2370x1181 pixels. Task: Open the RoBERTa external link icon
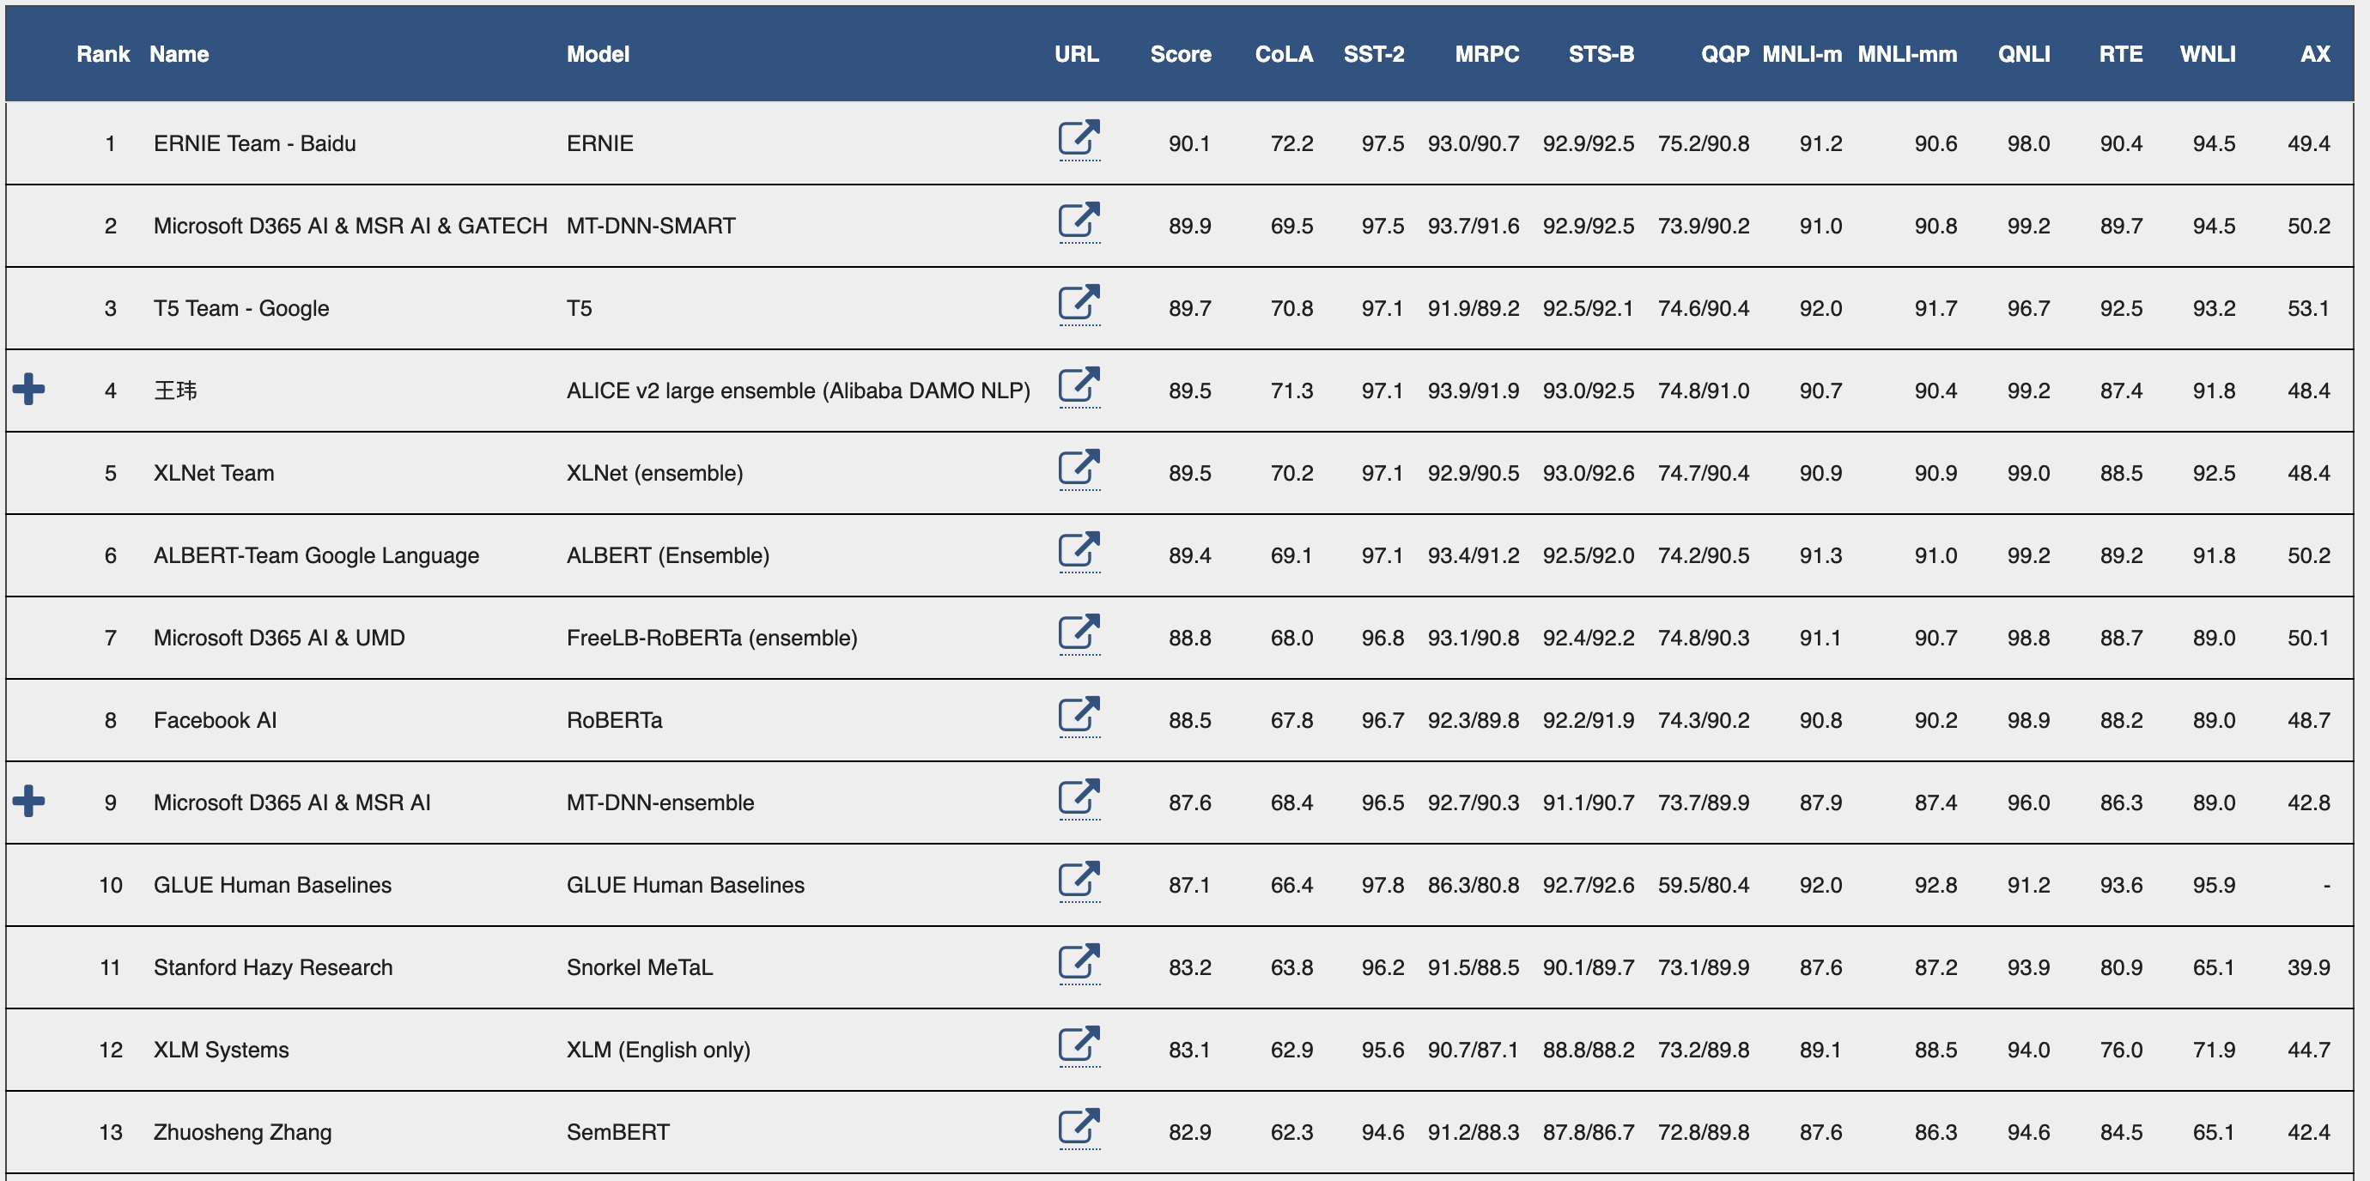[x=1079, y=716]
